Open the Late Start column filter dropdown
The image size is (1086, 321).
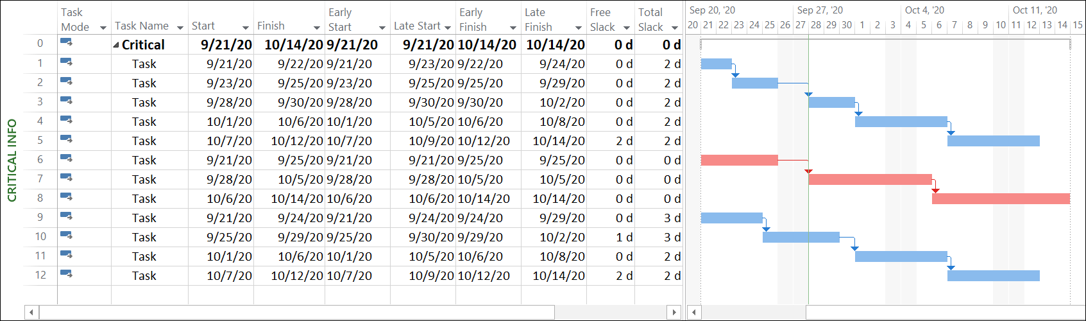pos(447,28)
